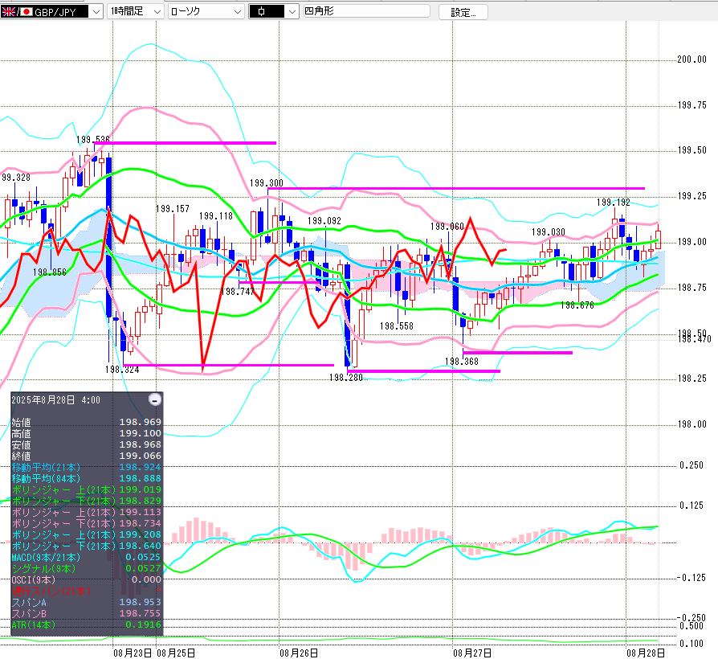The width and height of the screenshot is (718, 659).
Task: Select the シグナル(9本) row
Action: tap(87, 568)
